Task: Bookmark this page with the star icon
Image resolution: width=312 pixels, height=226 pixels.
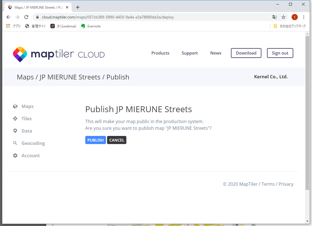Action: point(283,17)
